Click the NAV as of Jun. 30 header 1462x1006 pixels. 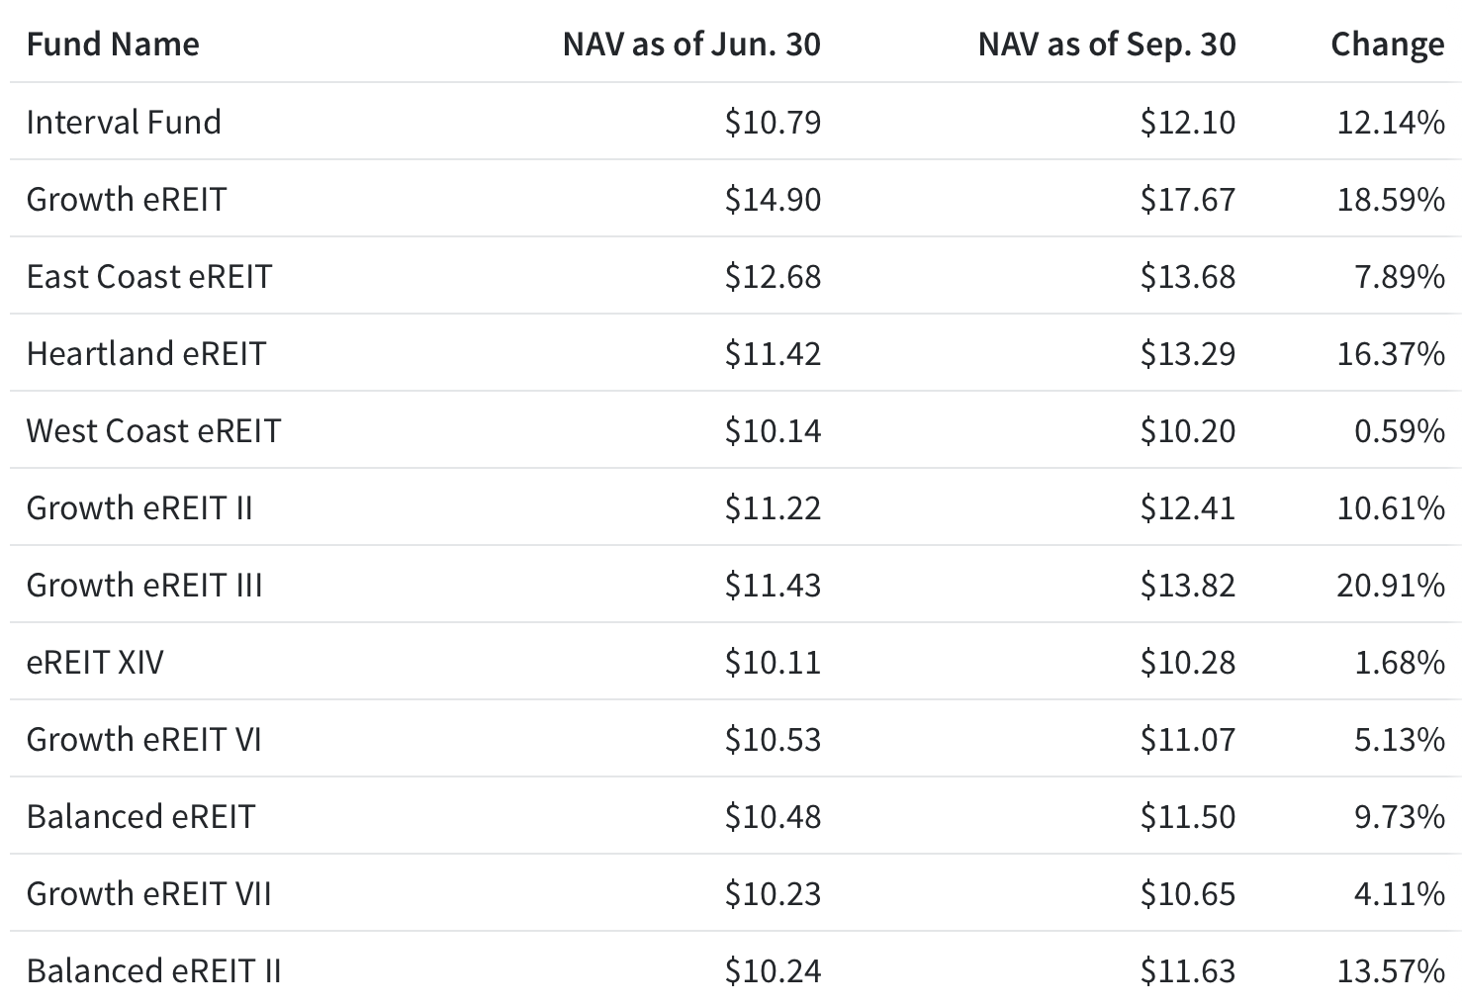pos(691,45)
